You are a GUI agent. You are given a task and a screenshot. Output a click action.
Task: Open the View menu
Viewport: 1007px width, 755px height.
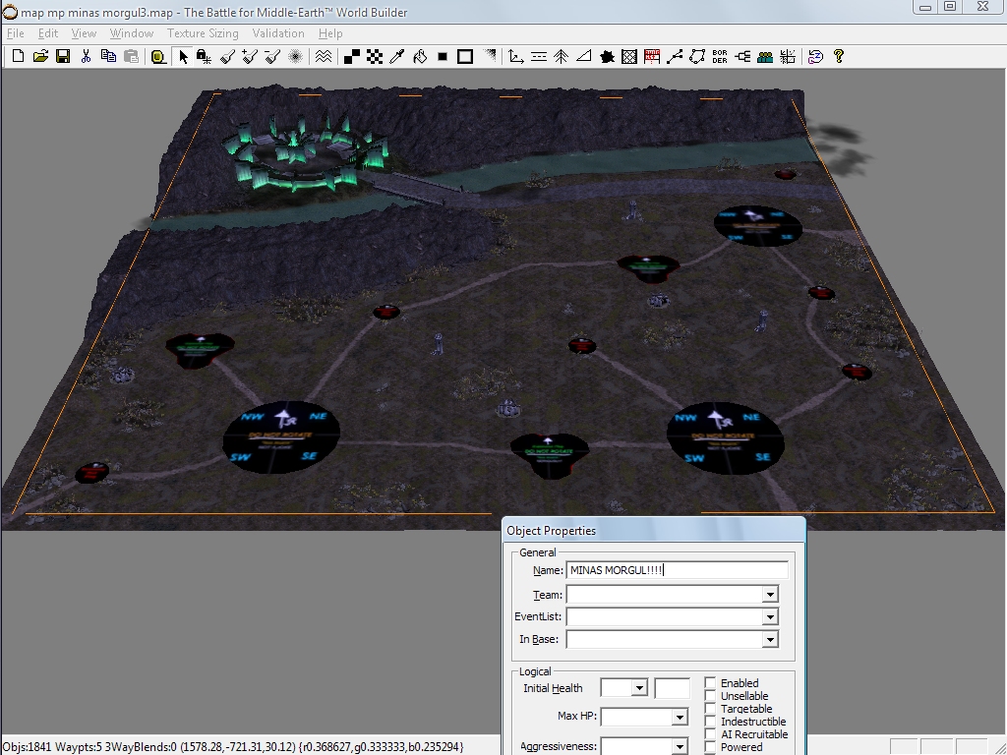point(84,33)
